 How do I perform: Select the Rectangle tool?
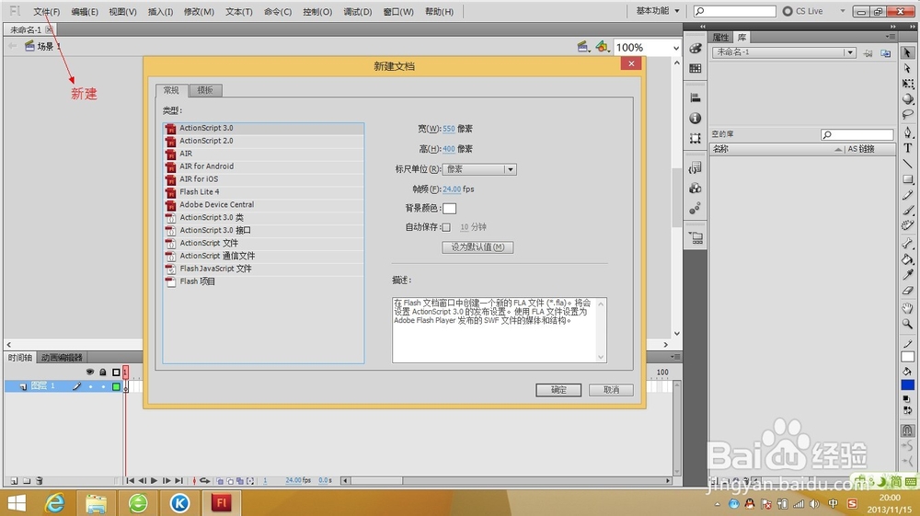[907, 178]
